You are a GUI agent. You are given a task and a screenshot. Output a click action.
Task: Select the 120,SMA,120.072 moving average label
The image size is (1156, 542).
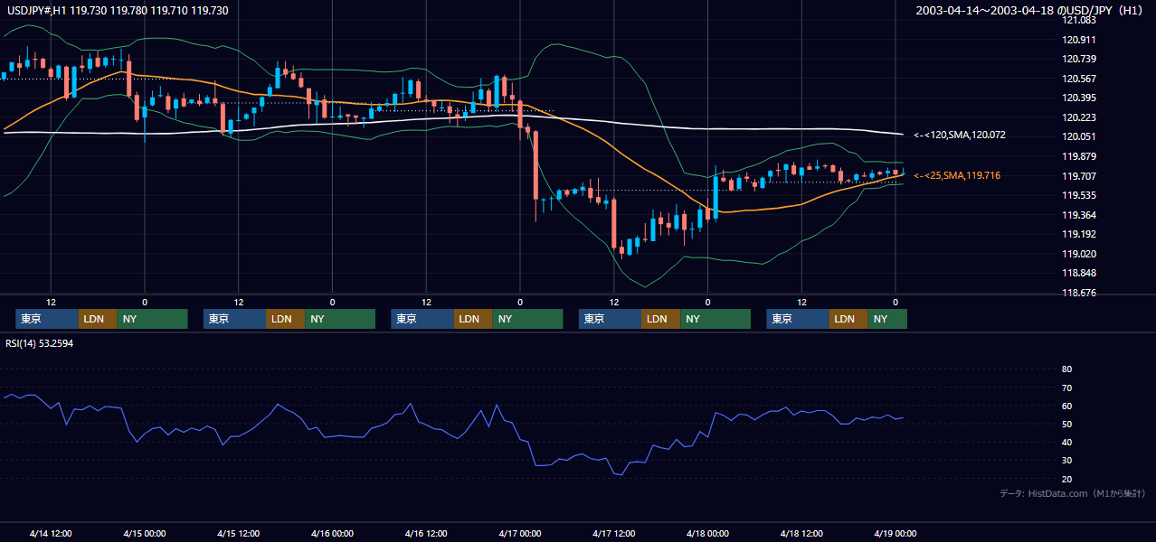(960, 135)
